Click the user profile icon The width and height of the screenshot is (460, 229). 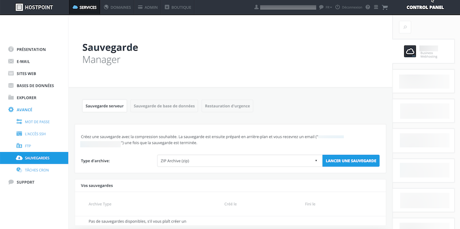(x=256, y=7)
